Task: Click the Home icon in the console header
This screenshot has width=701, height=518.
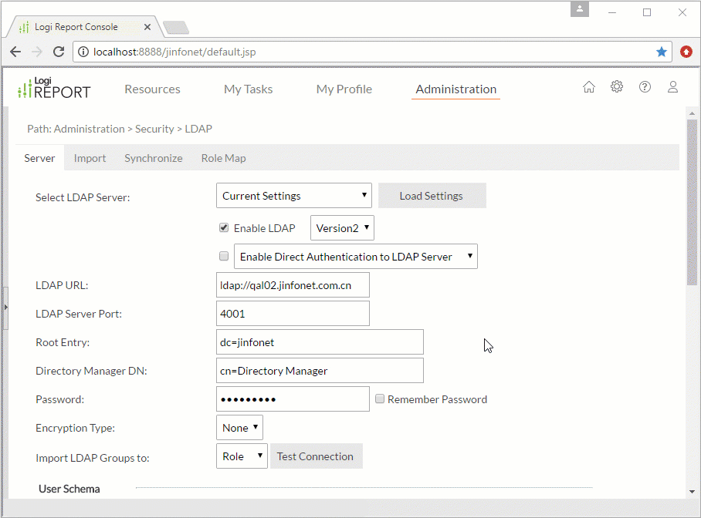Action: coord(589,86)
